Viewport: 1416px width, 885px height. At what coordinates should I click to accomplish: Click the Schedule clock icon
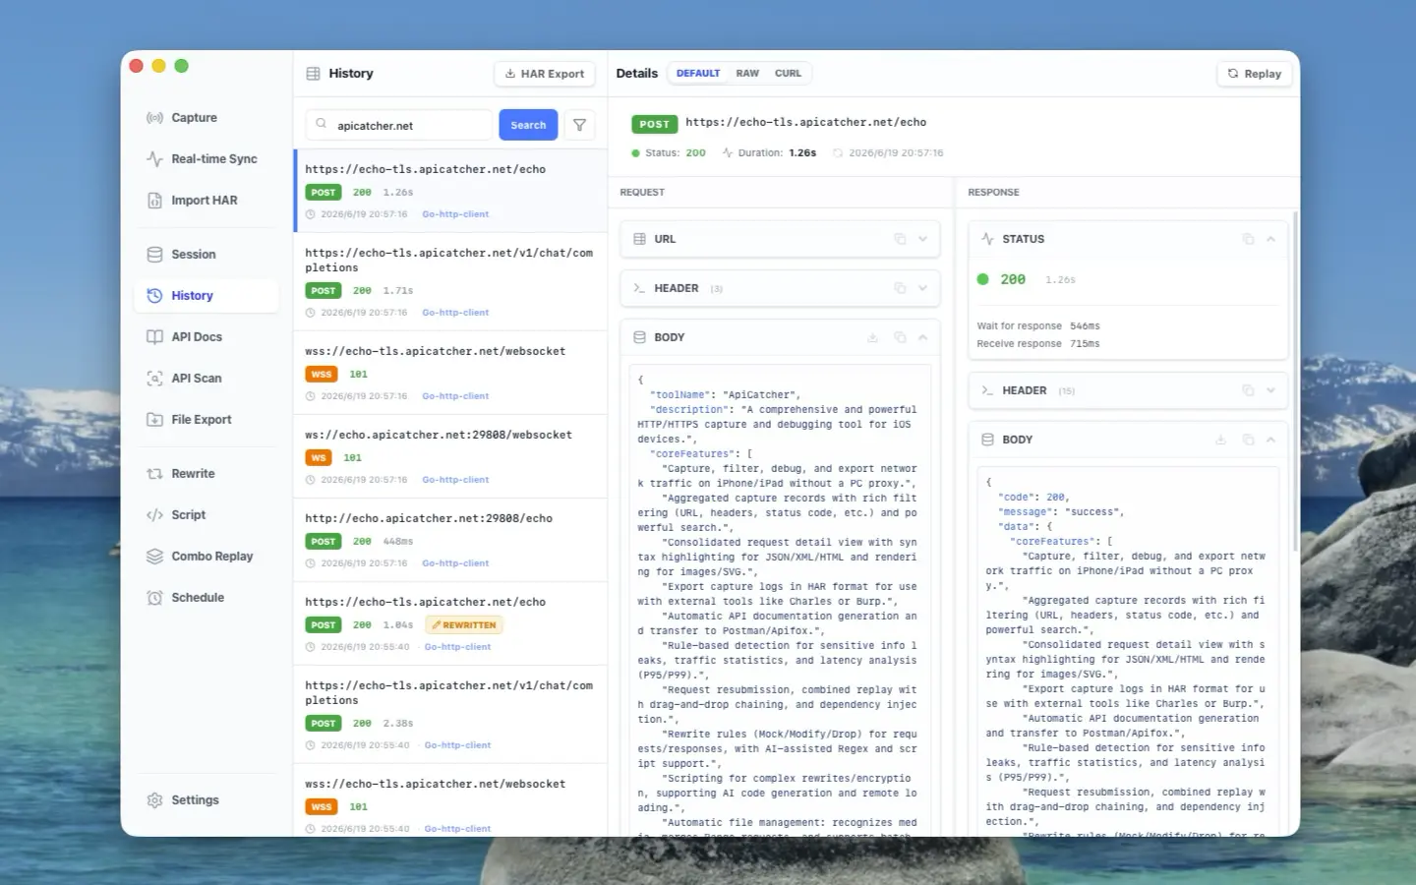coord(154,598)
